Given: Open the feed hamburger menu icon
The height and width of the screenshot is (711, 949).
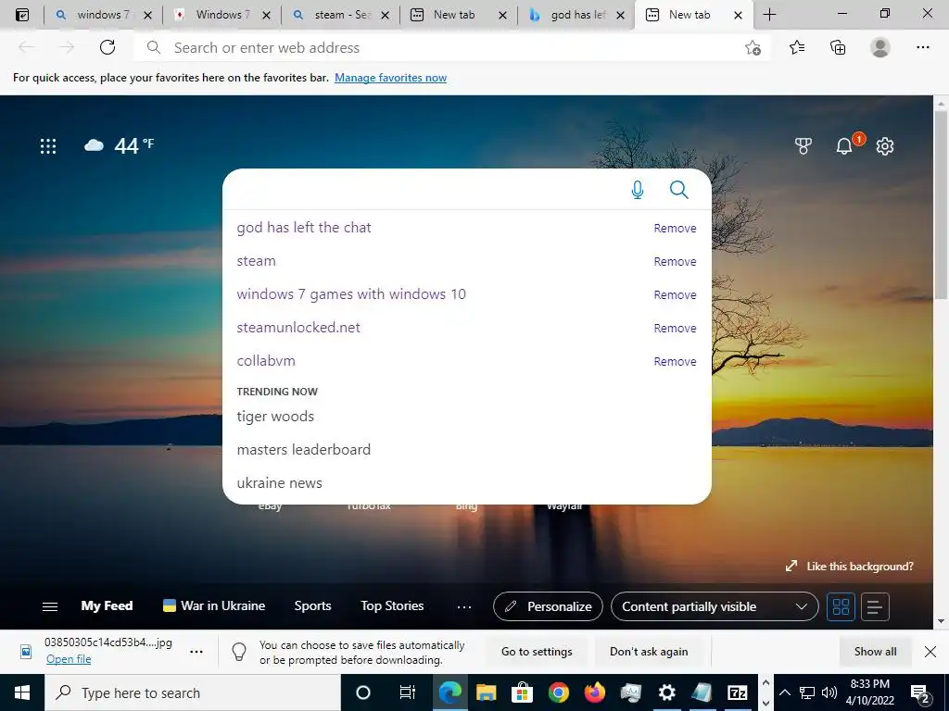Looking at the screenshot, I should pos(50,606).
